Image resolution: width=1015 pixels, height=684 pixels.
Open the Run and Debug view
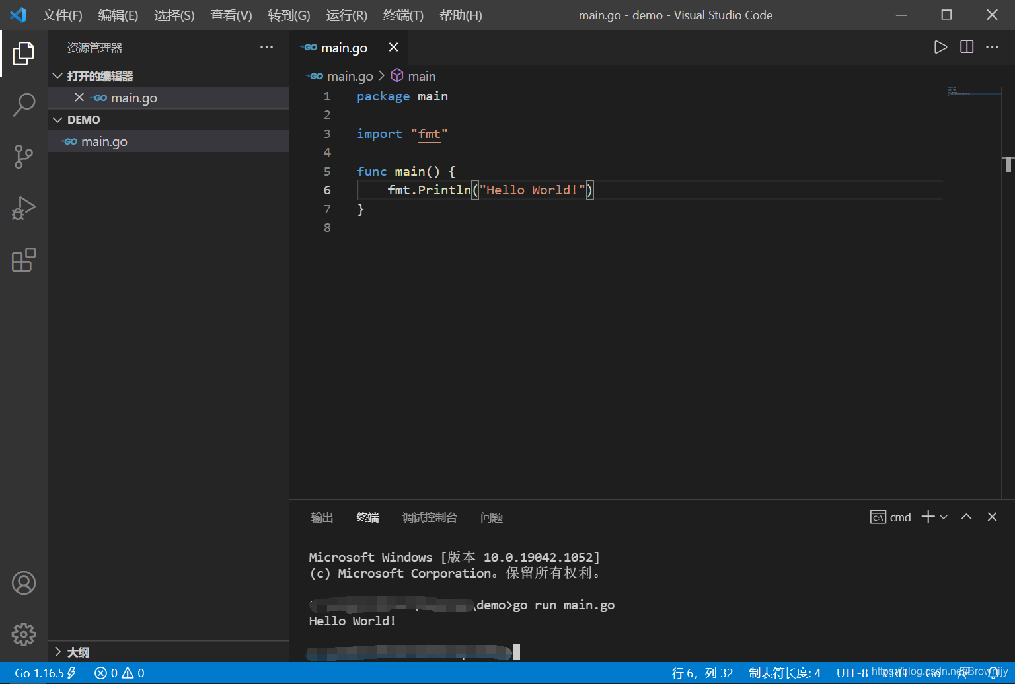24,208
